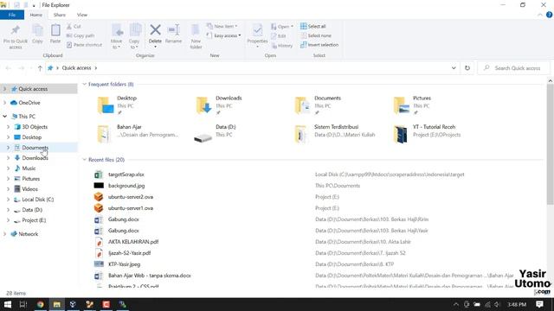The height and width of the screenshot is (311, 554).
Task: Click Select none in the ribbon
Action: (x=315, y=35)
